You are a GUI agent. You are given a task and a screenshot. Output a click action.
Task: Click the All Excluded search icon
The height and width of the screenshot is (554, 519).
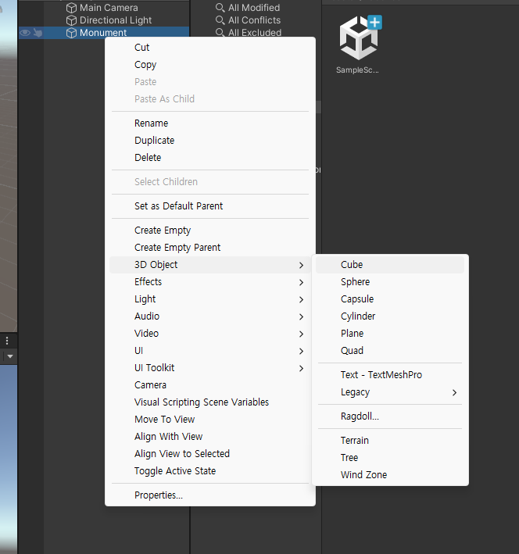(x=220, y=33)
